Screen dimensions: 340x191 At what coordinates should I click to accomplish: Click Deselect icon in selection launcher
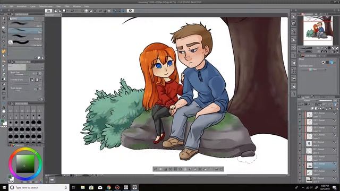[x=156, y=169]
